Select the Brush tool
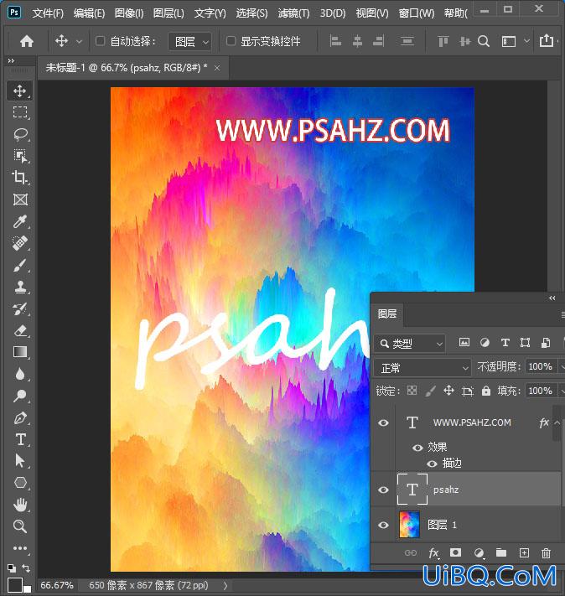 pyautogui.click(x=20, y=266)
